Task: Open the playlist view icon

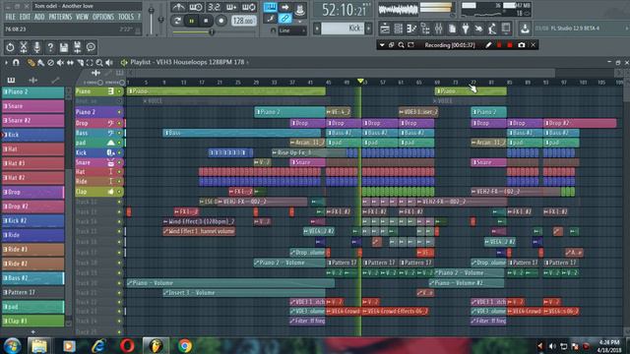Action: 385,29
